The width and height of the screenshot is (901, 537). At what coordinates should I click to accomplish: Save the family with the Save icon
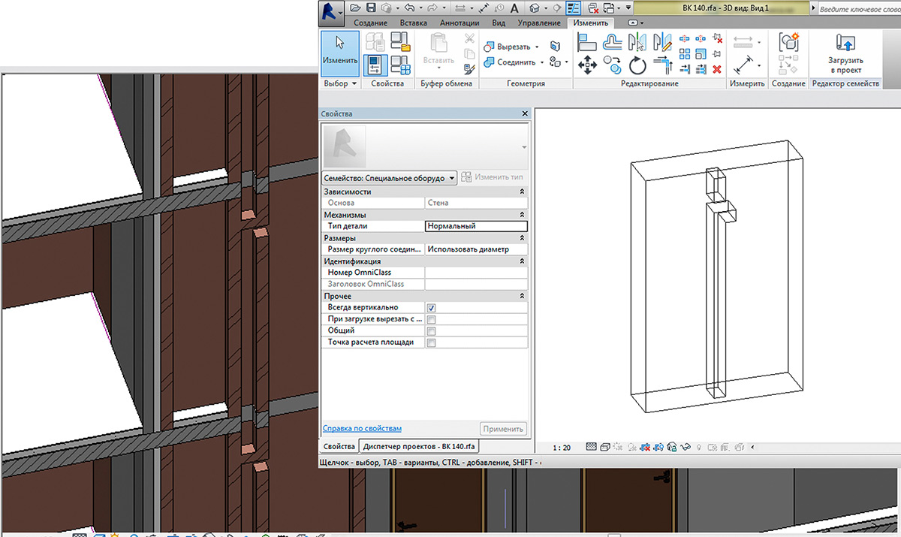click(370, 8)
